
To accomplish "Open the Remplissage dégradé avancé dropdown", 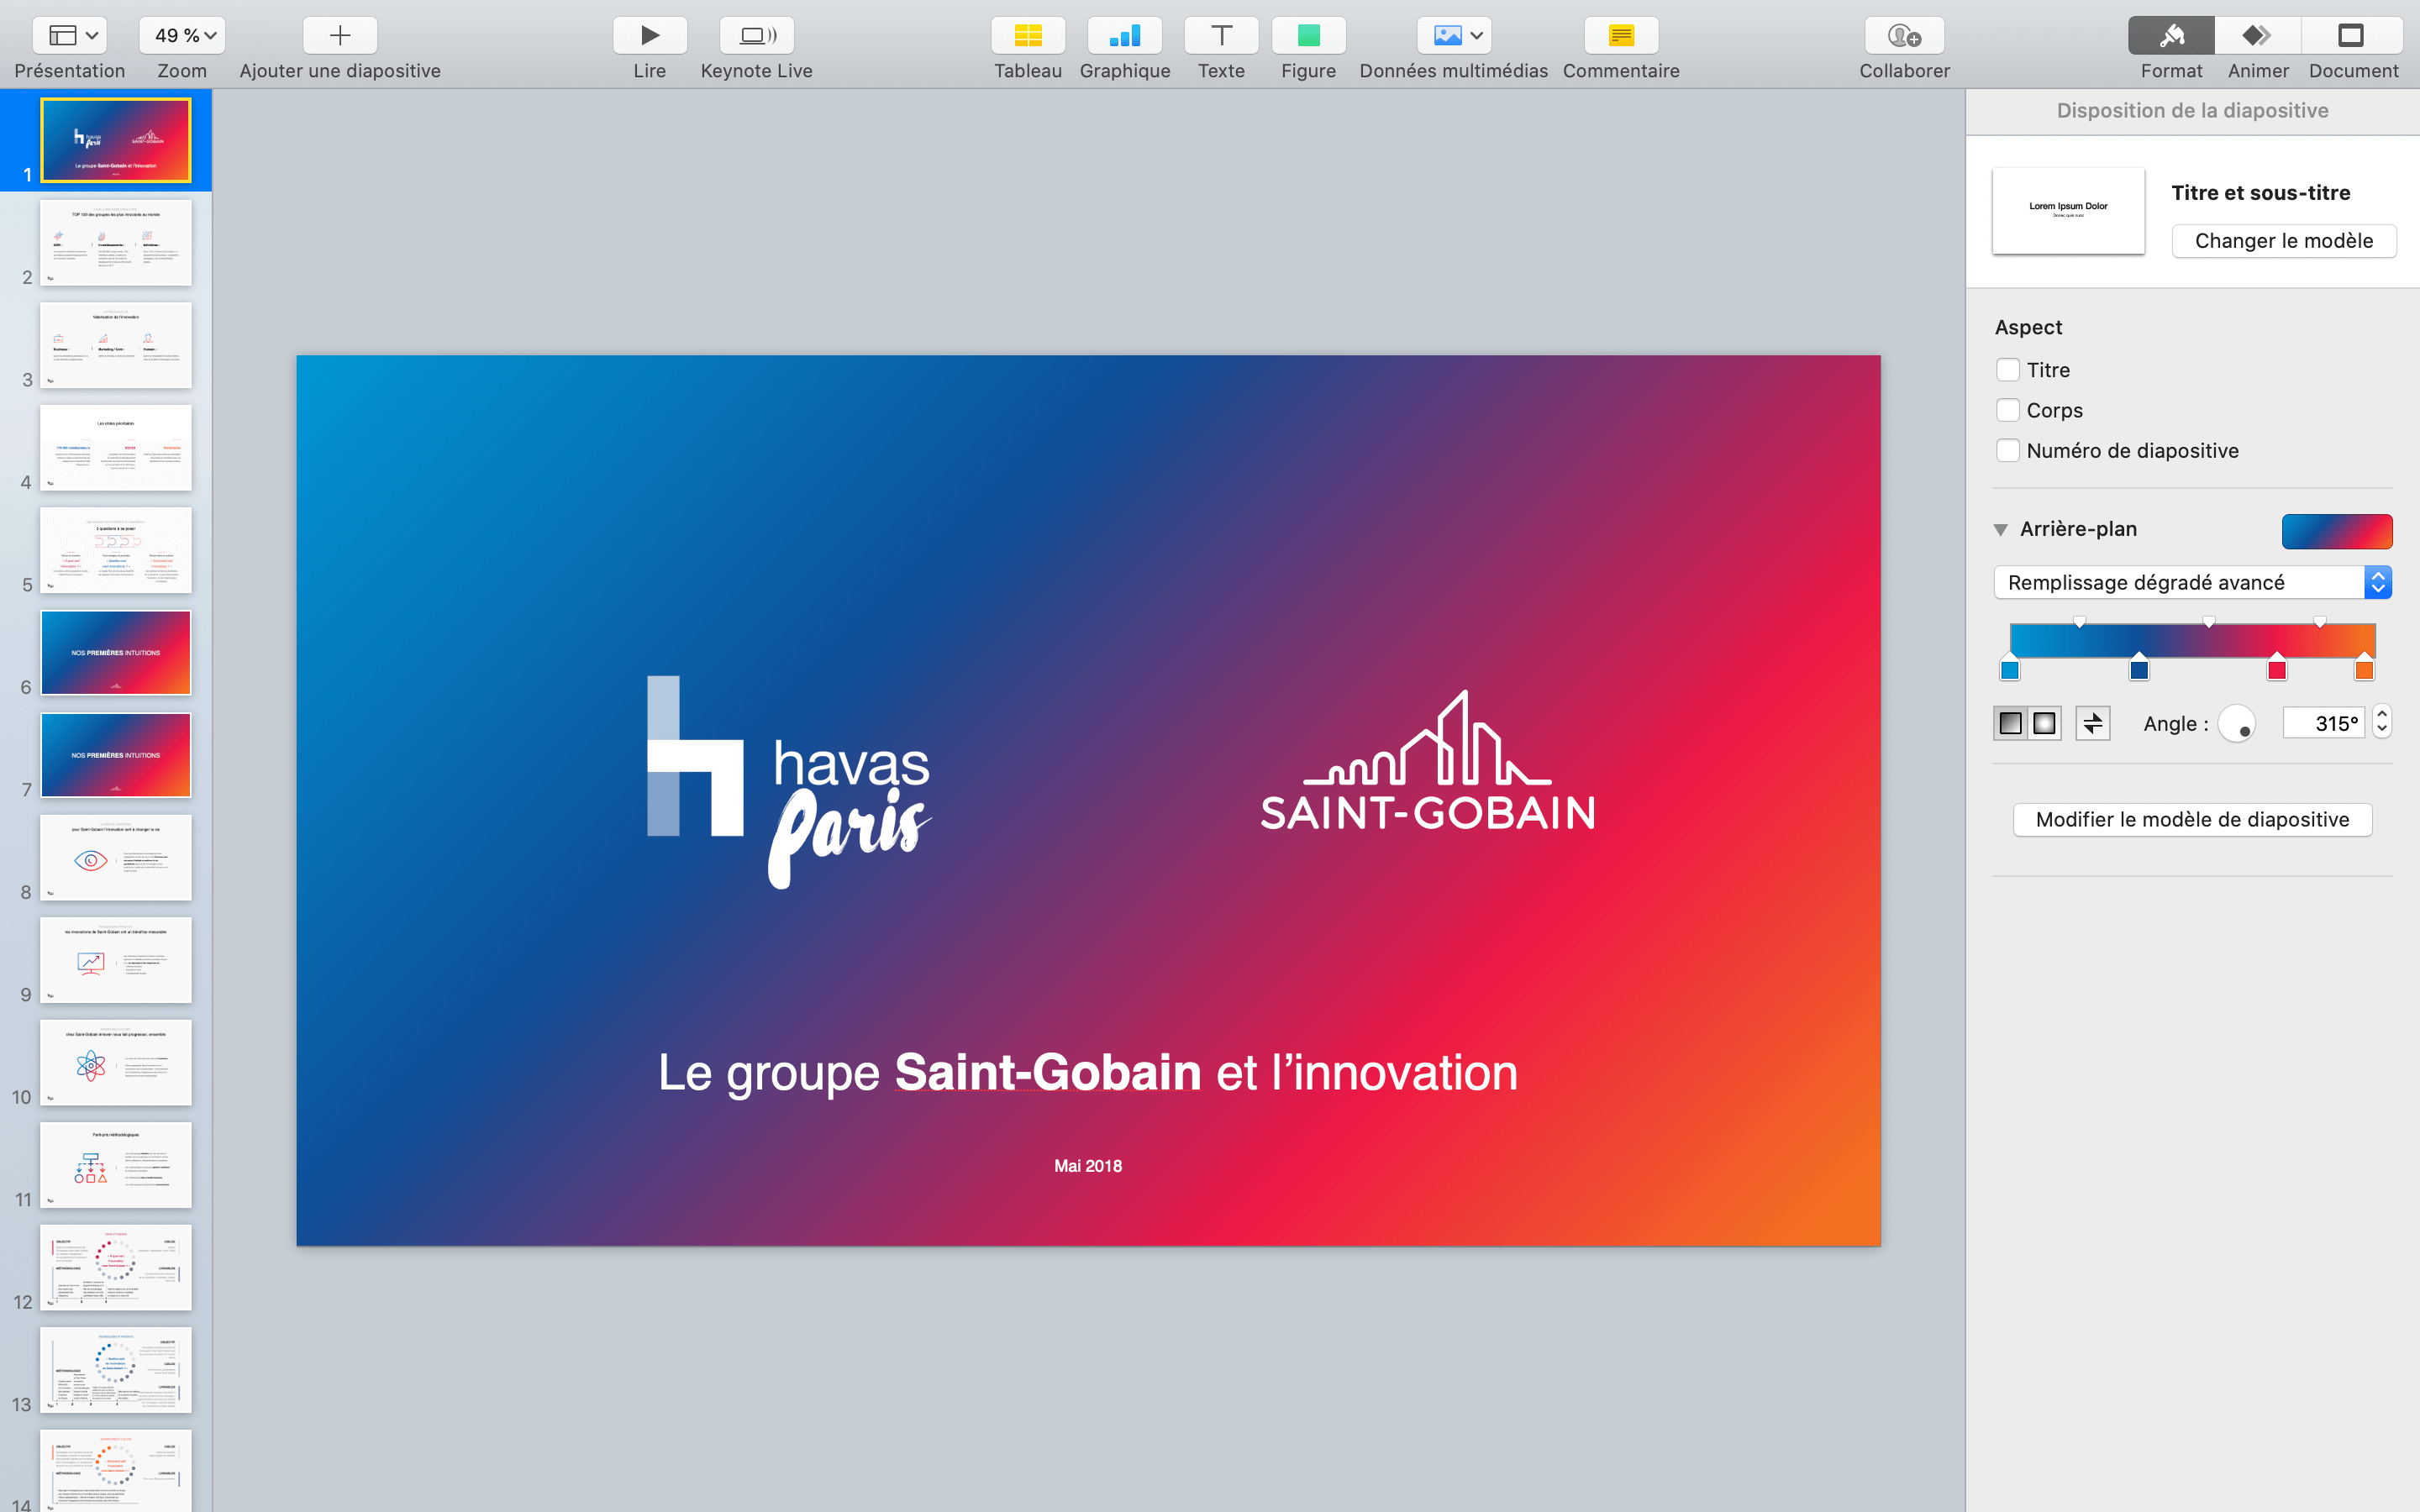I will [2192, 582].
